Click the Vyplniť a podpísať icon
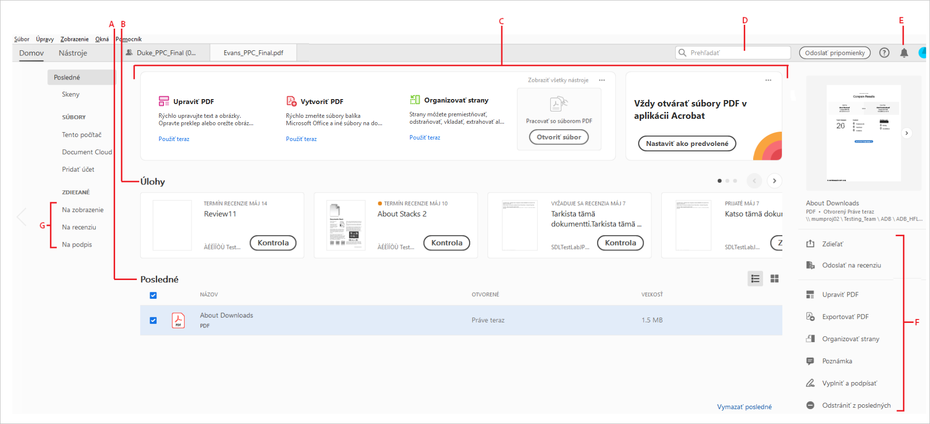Image resolution: width=930 pixels, height=424 pixels. click(810, 383)
